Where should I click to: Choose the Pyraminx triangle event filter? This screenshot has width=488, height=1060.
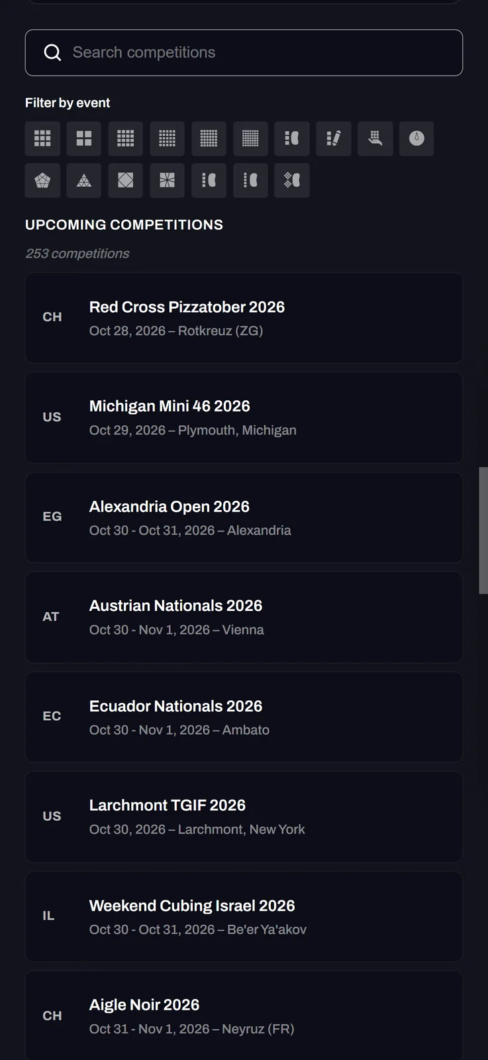pos(84,180)
